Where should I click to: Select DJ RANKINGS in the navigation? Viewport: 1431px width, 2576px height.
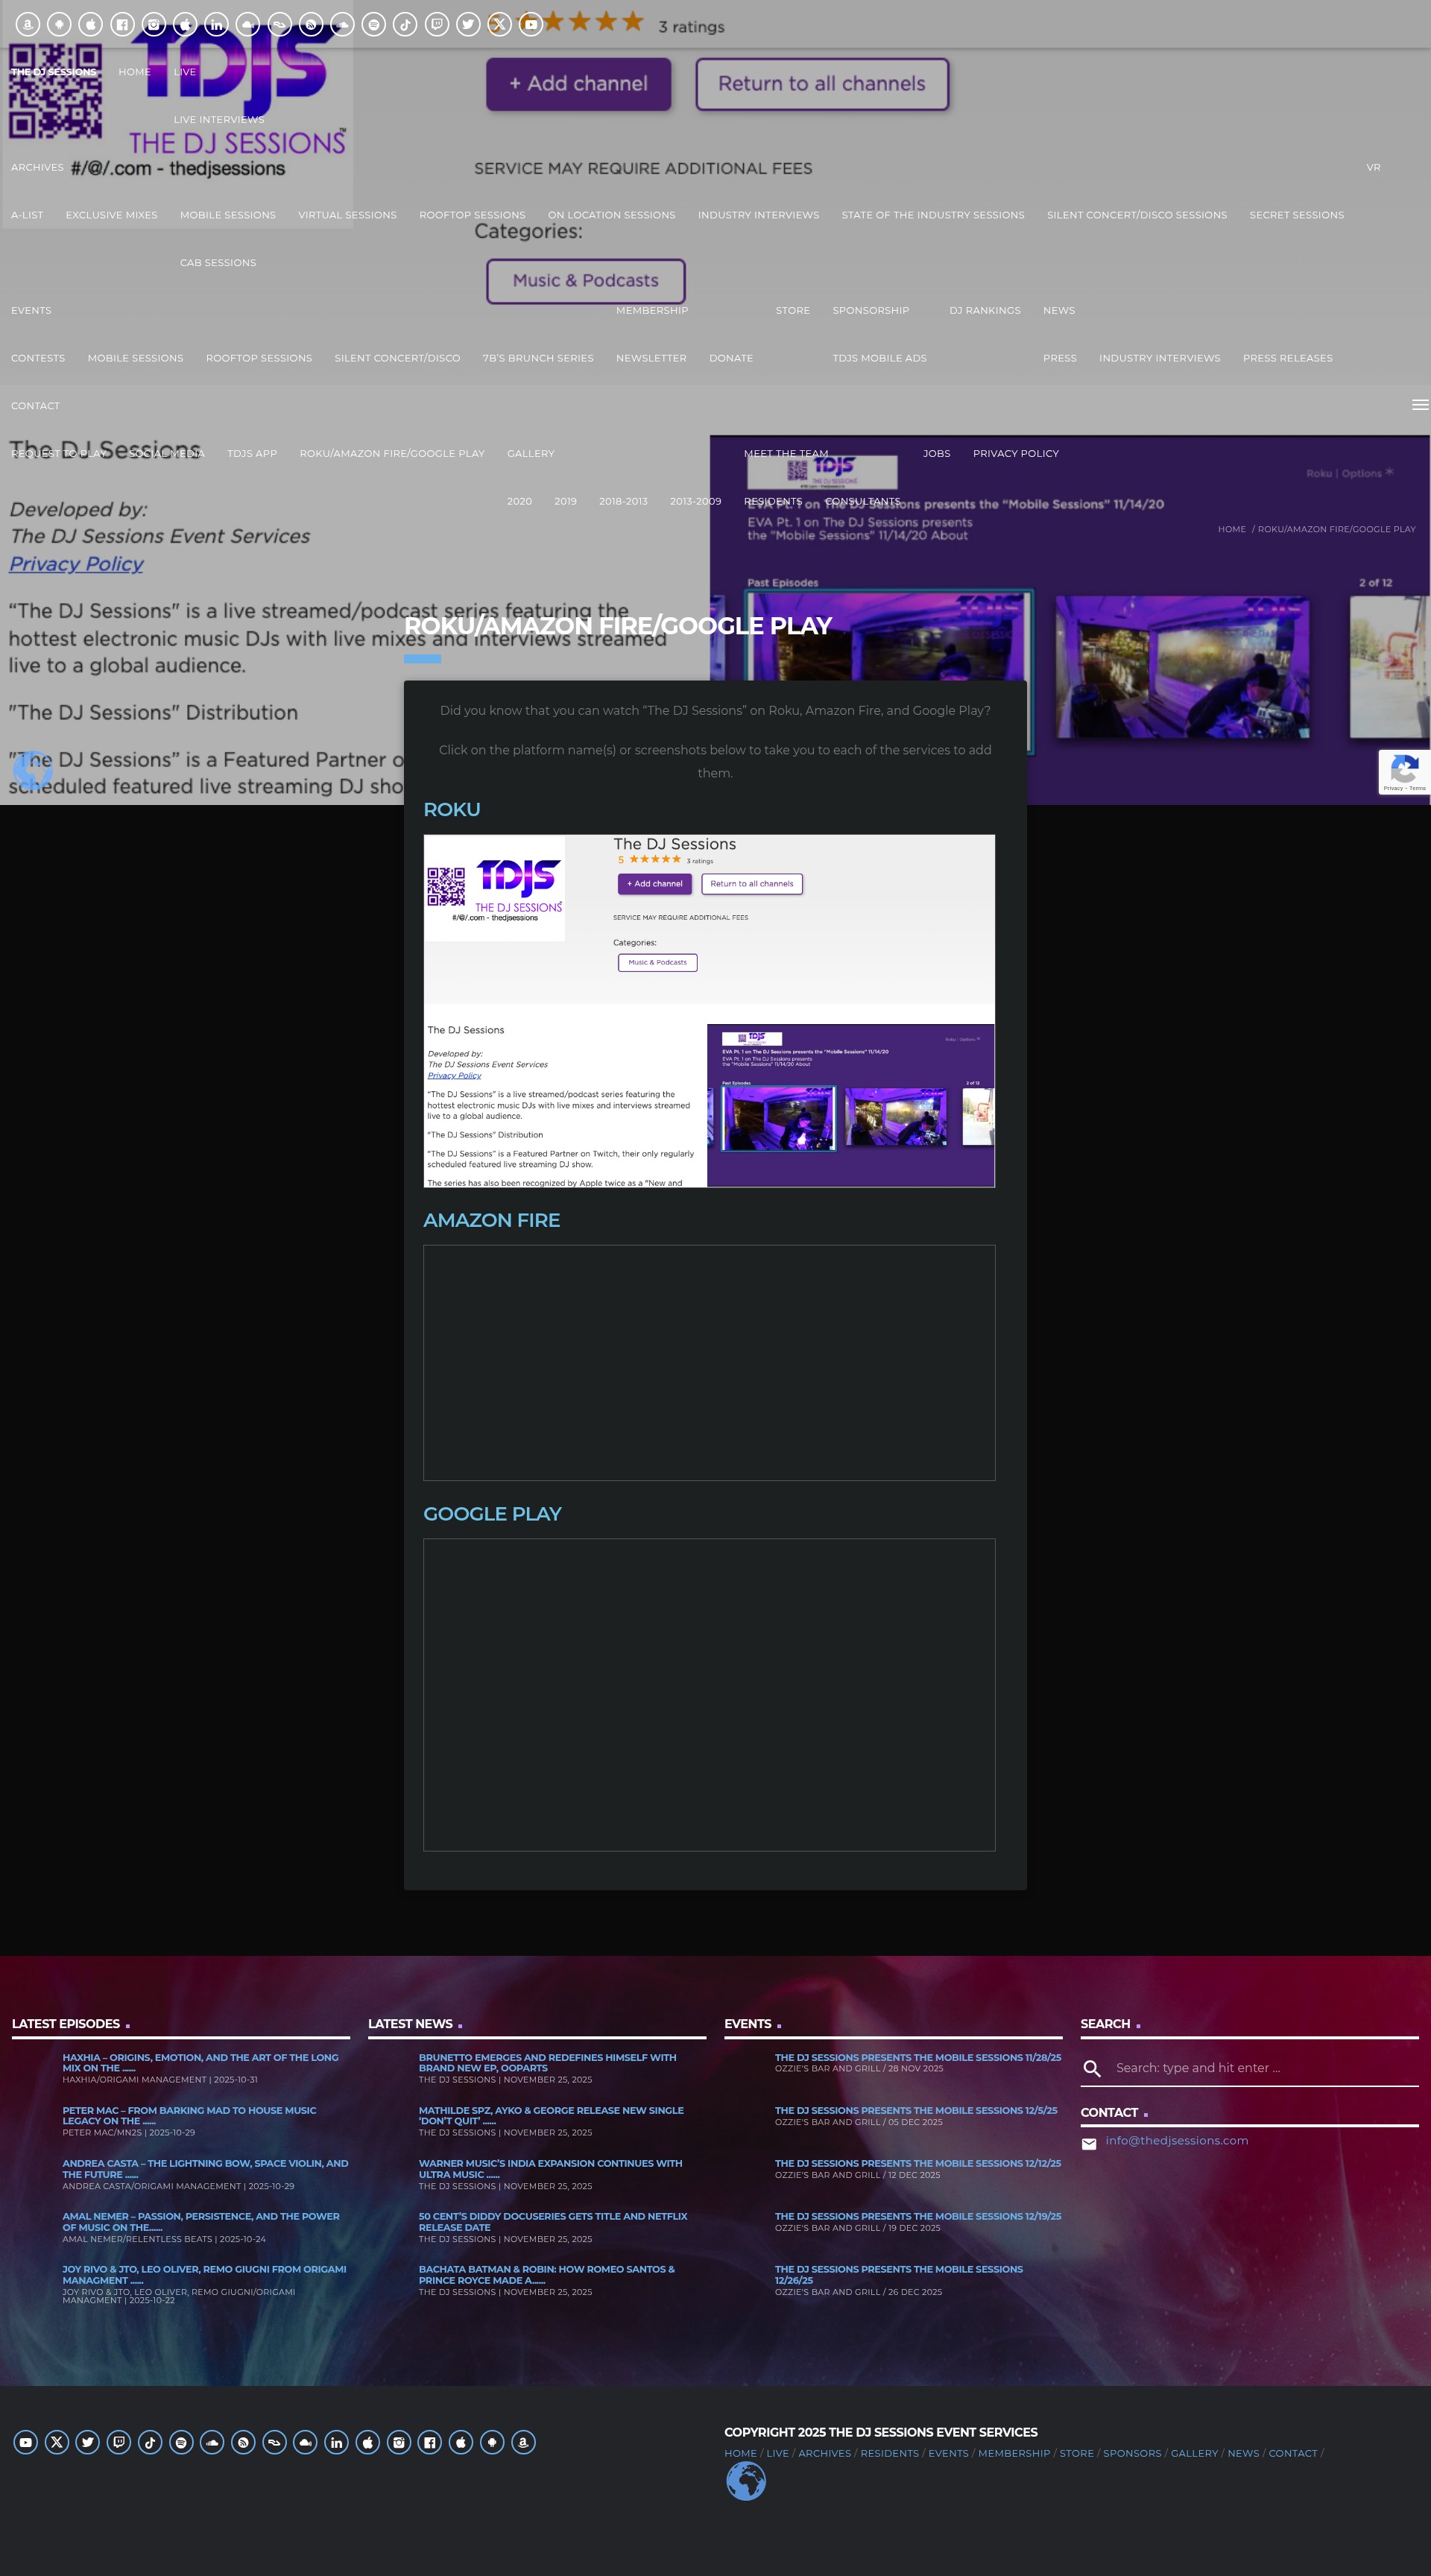point(985,310)
